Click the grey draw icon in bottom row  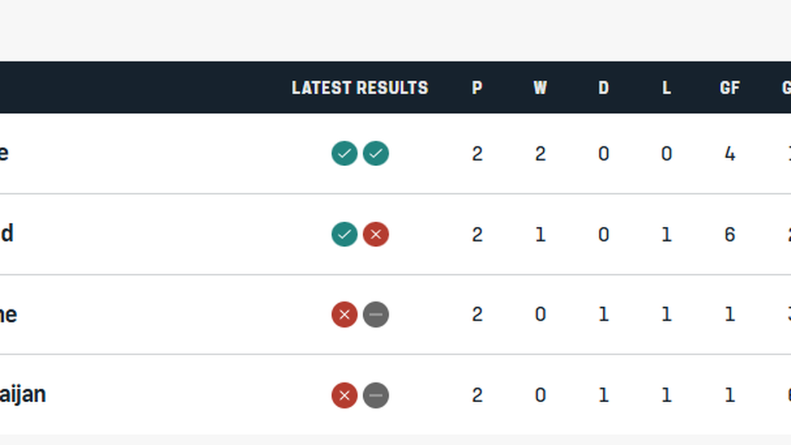pos(376,396)
